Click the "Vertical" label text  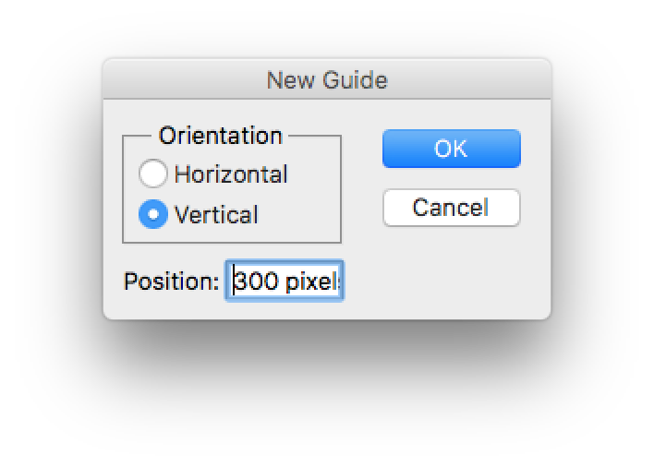pos(216,215)
